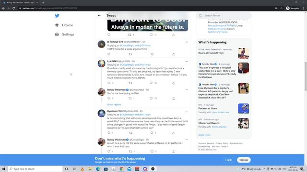Retweet H BOMMER77's tweet
The image size is (307, 172).
[x=130, y=54]
